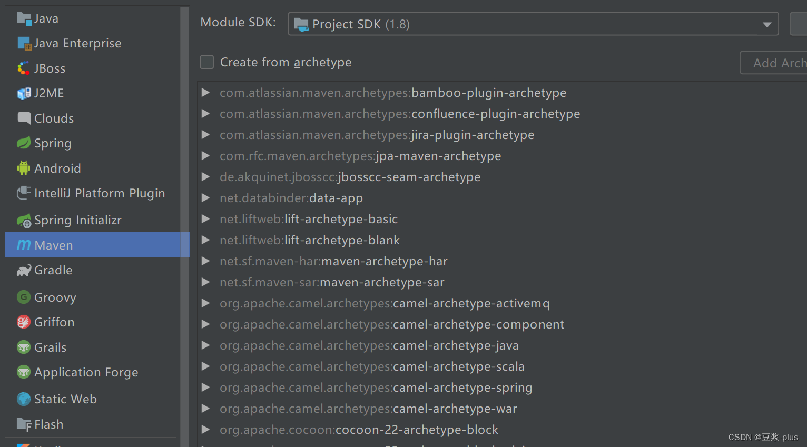Click the Java Enterprise icon
This screenshot has width=807, height=447.
pos(24,43)
